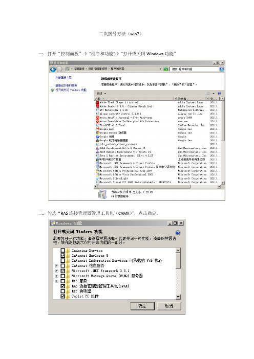Expand Microsoft Message Queue node

pyautogui.click(x=57, y=276)
